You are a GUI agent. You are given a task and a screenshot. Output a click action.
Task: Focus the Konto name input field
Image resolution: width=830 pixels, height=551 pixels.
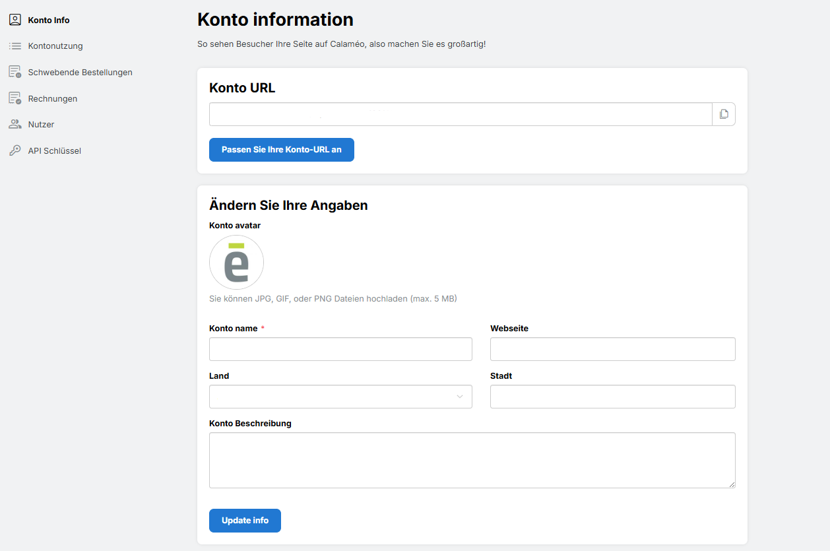point(340,349)
